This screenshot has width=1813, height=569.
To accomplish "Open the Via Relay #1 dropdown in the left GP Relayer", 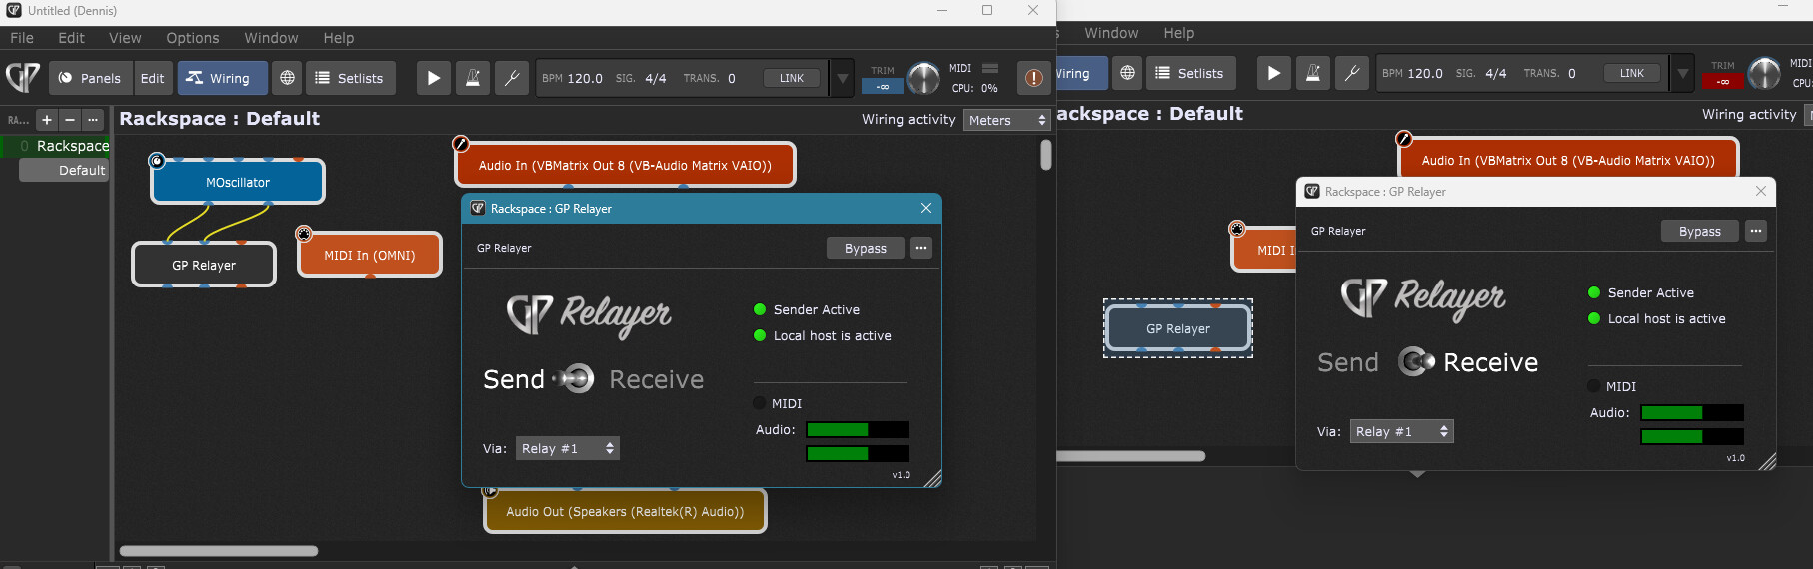I will [567, 448].
